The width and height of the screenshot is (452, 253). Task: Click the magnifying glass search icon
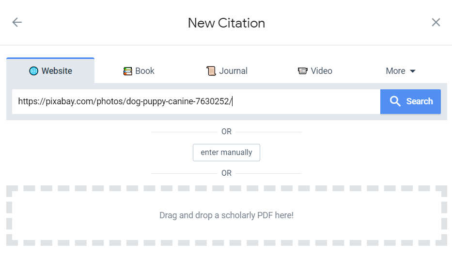395,101
